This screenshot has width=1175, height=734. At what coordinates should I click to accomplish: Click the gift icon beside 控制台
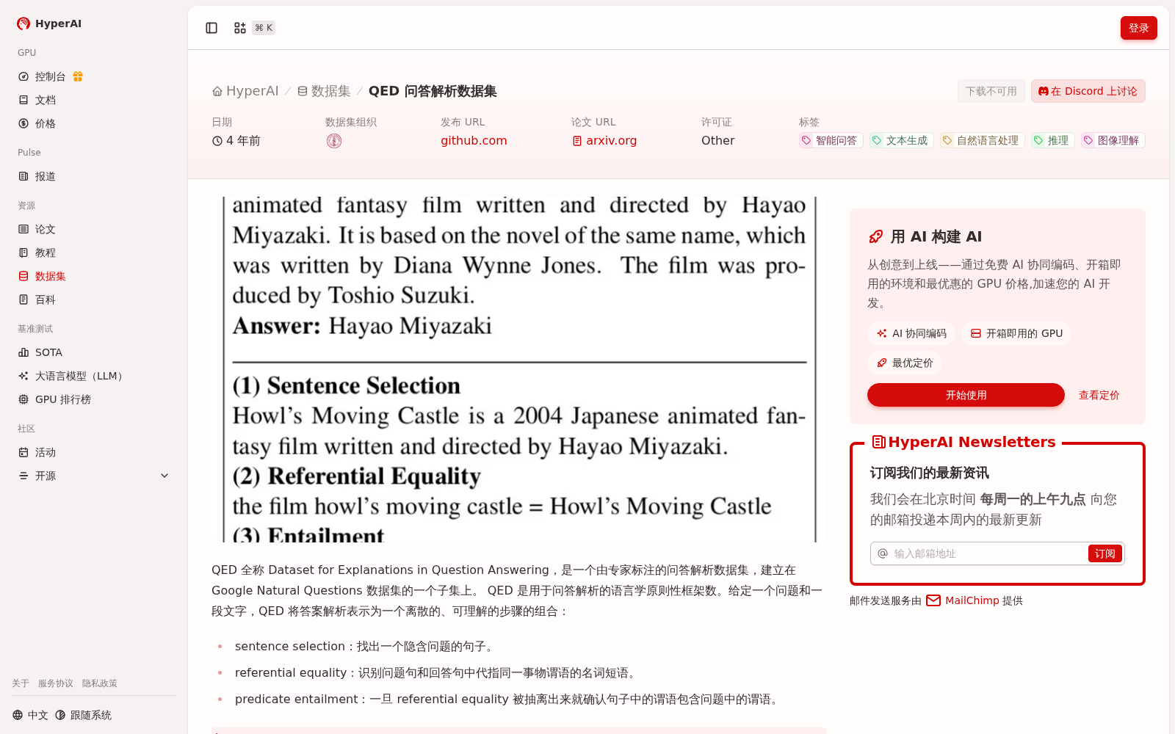coord(78,76)
